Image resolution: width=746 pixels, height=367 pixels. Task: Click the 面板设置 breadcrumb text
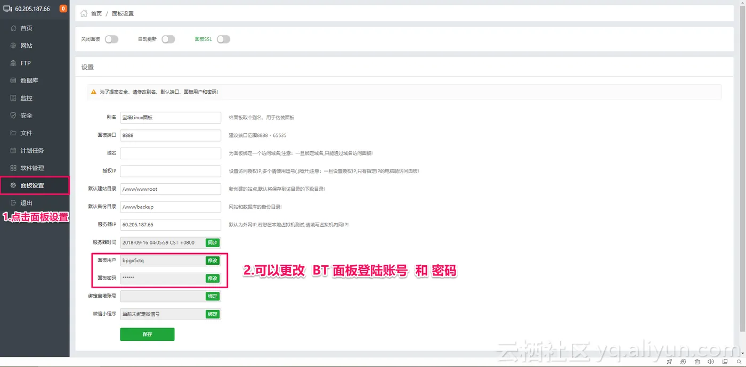tap(123, 14)
